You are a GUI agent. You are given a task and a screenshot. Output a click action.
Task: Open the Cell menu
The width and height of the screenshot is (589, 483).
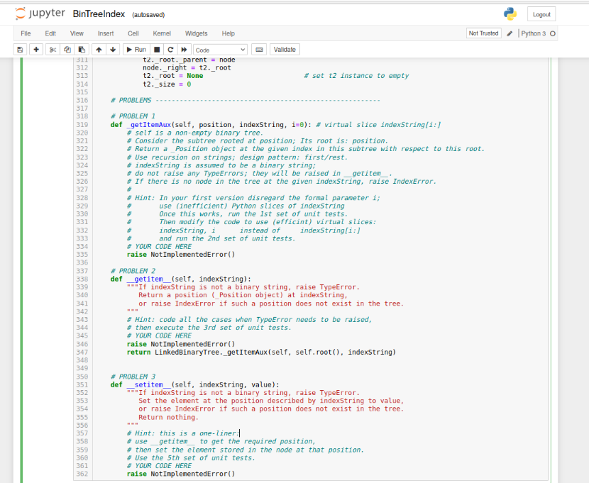(x=133, y=33)
